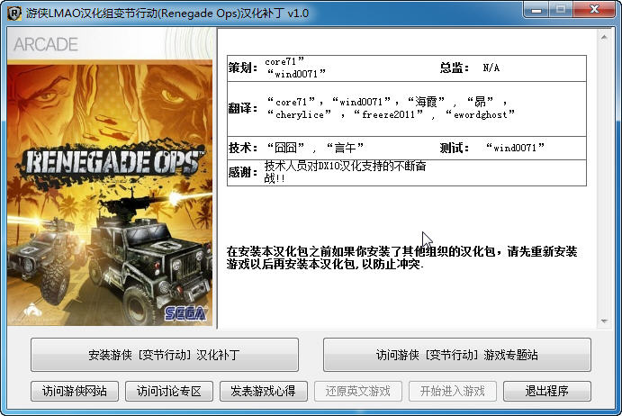
Task: Click 发表游戏心得 button
Action: (x=264, y=392)
